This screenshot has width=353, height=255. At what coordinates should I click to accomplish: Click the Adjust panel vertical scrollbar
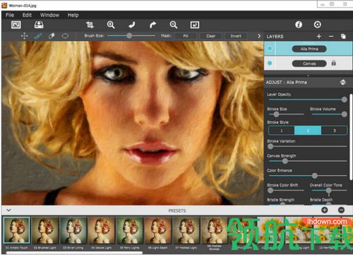(351, 137)
